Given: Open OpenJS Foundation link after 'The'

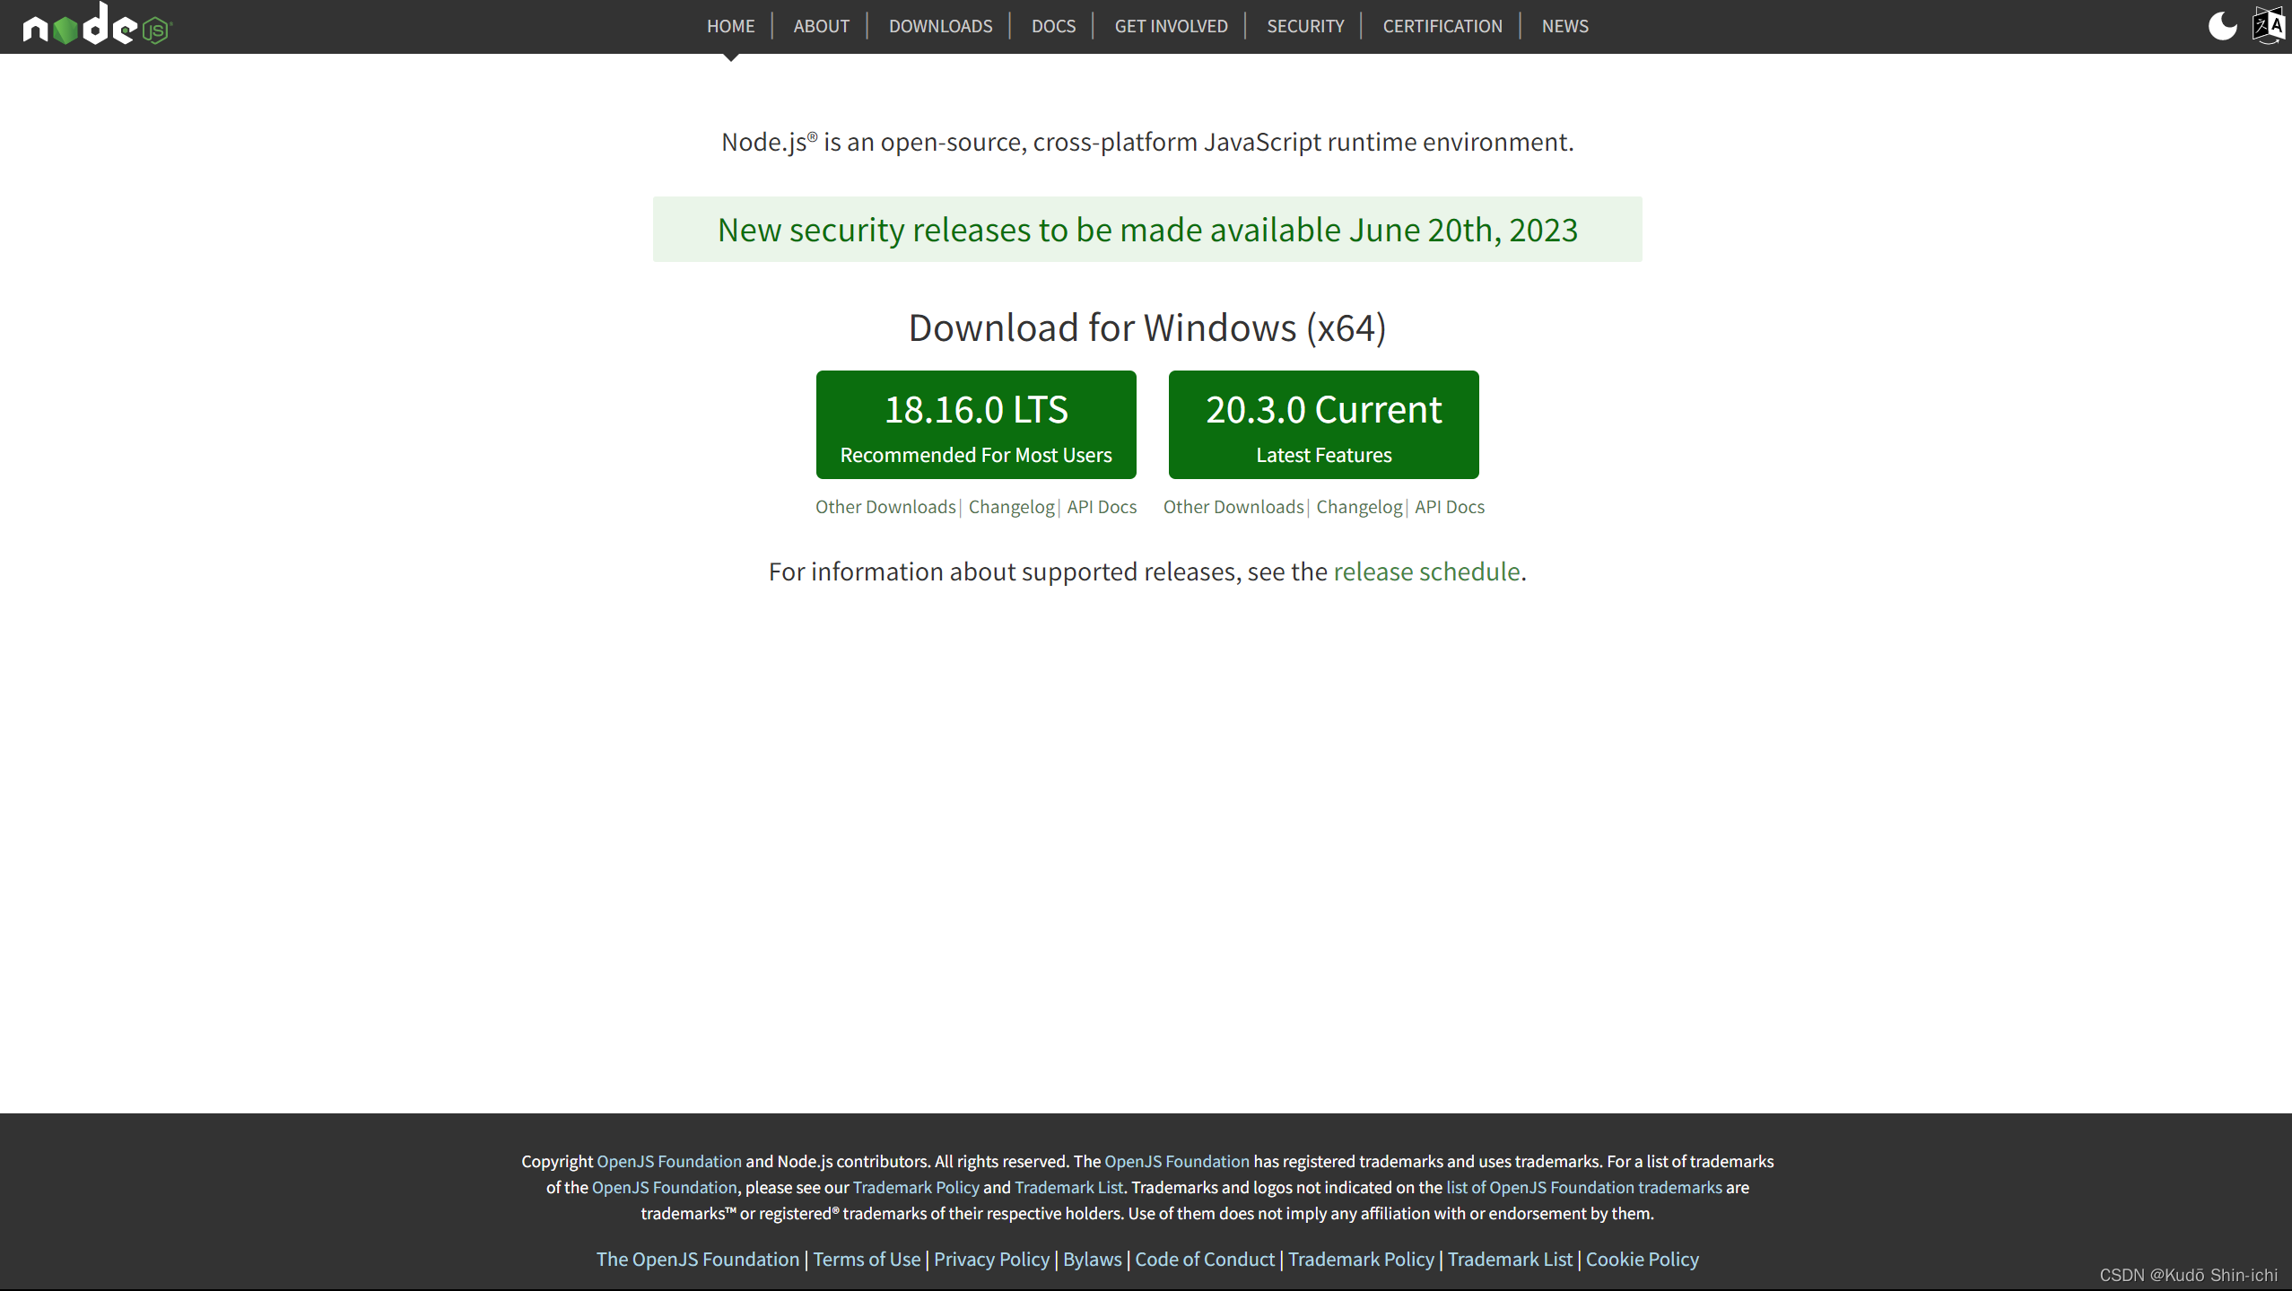Looking at the screenshot, I should (1176, 1161).
